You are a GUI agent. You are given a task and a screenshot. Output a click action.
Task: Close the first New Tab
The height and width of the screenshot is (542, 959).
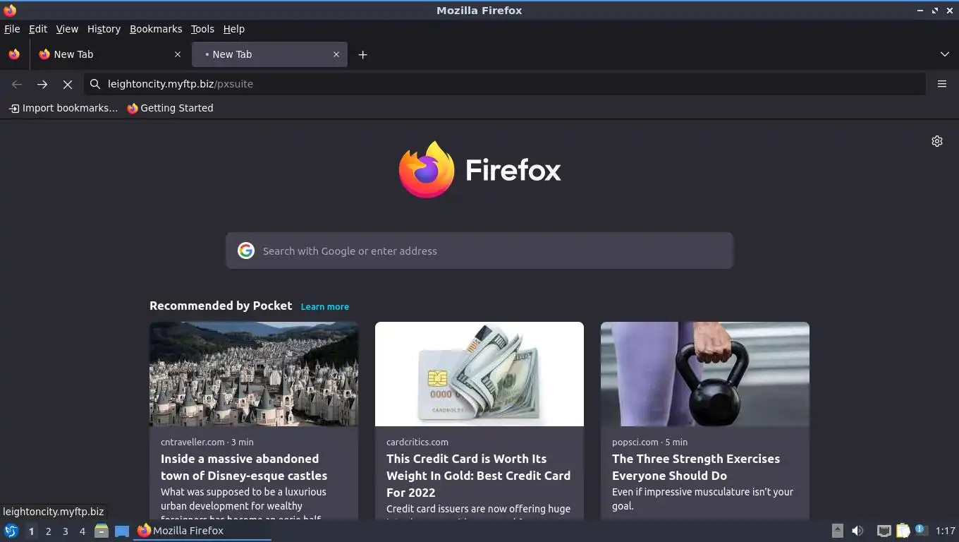tap(178, 54)
